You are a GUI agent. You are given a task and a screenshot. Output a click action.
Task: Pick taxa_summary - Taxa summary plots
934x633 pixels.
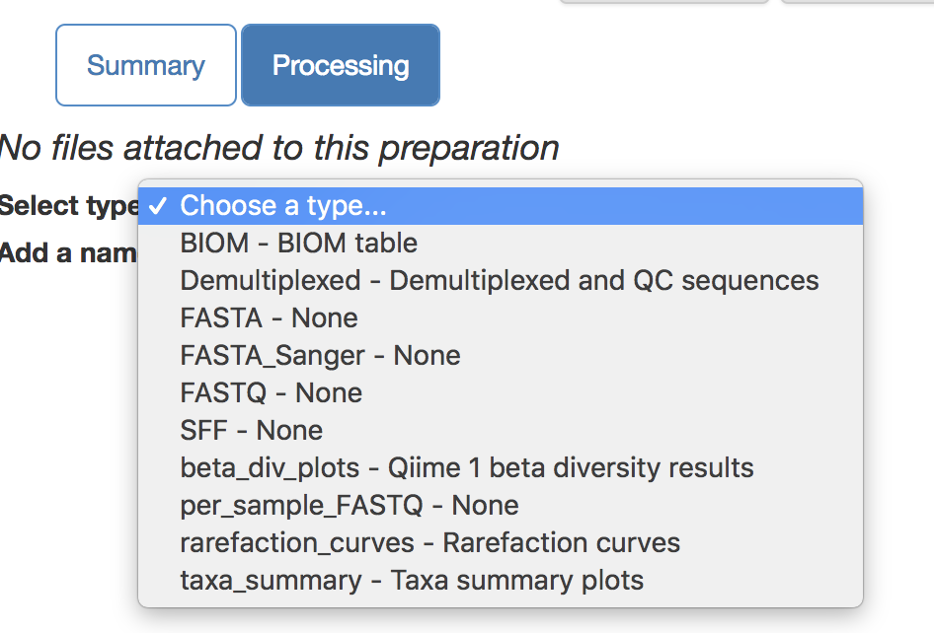(412, 581)
